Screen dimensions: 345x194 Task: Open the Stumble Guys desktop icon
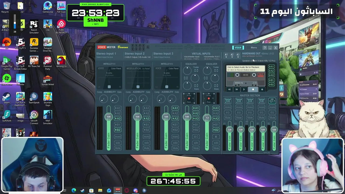(x=48, y=99)
